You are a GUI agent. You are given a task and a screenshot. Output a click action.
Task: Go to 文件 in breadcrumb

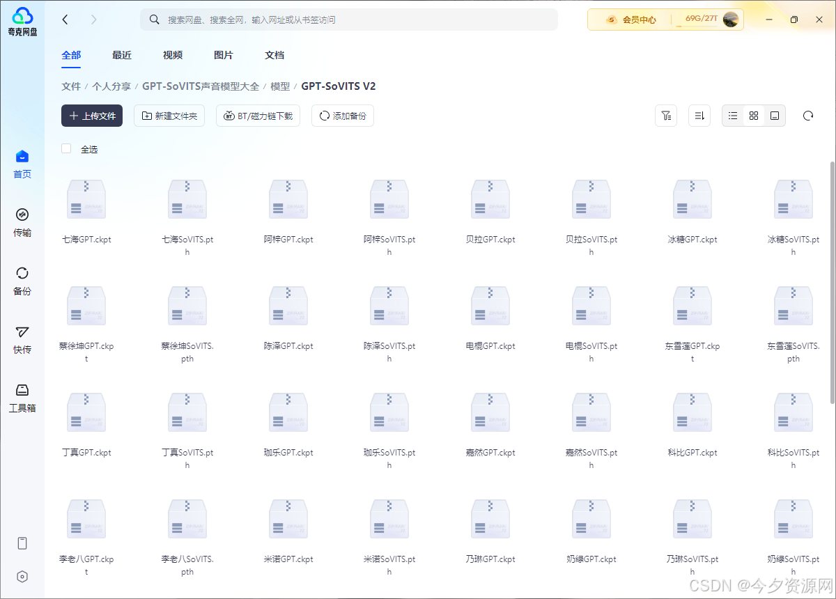[71, 86]
